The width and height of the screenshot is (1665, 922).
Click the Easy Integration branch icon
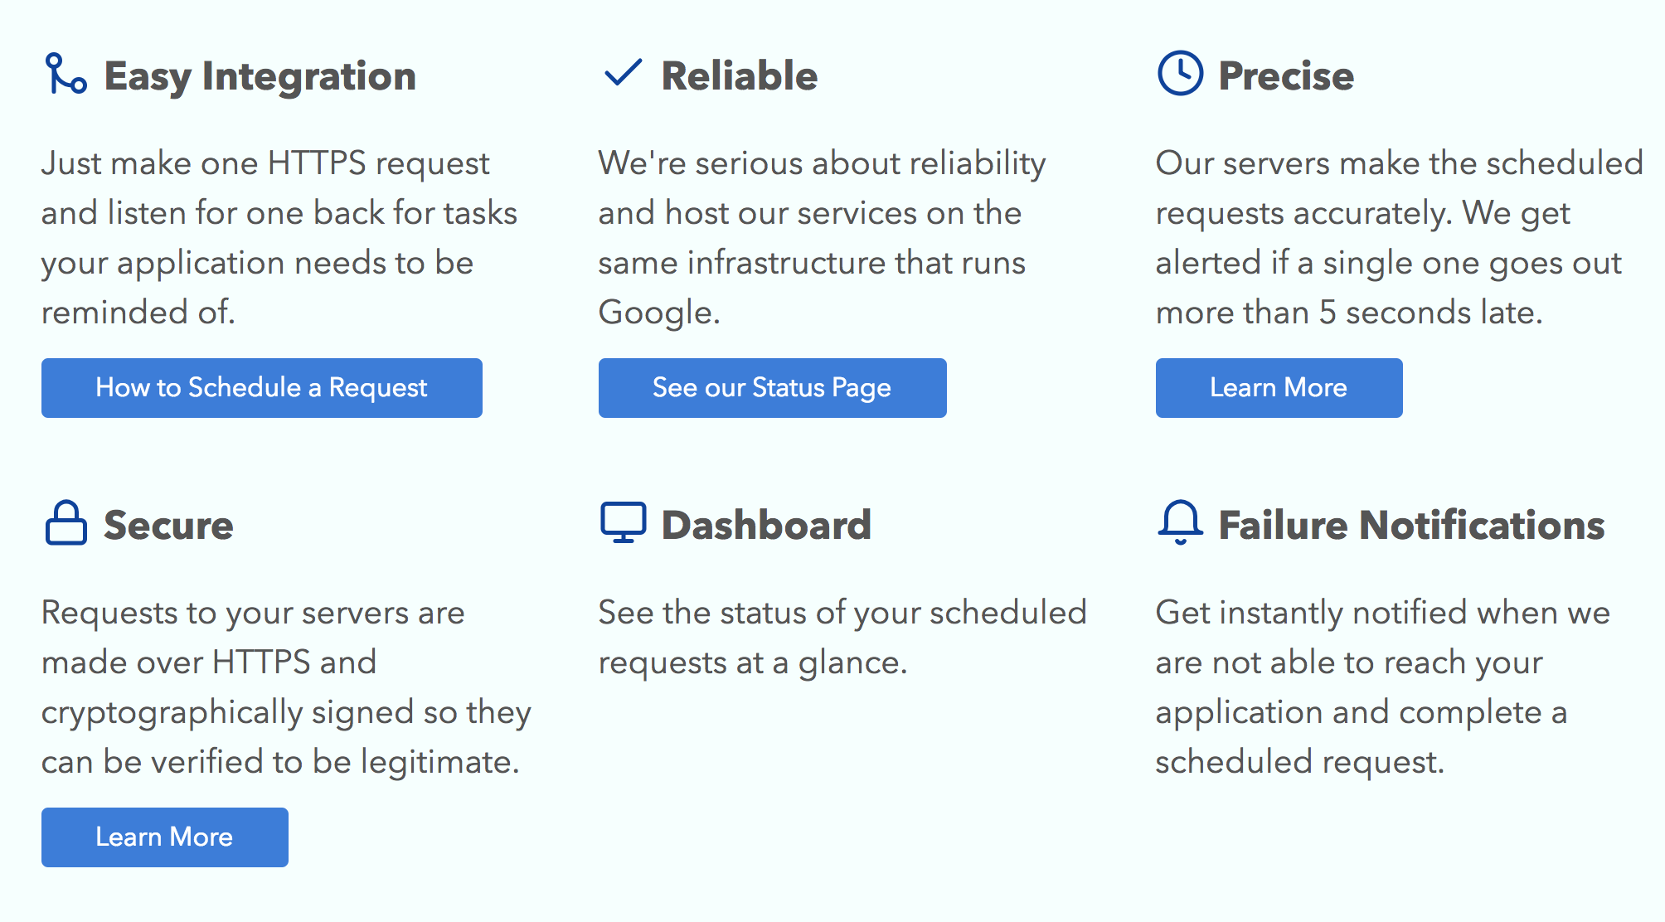click(66, 74)
